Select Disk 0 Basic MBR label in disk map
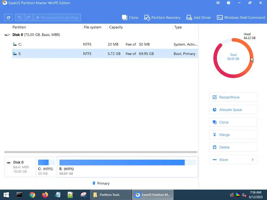 (20, 167)
